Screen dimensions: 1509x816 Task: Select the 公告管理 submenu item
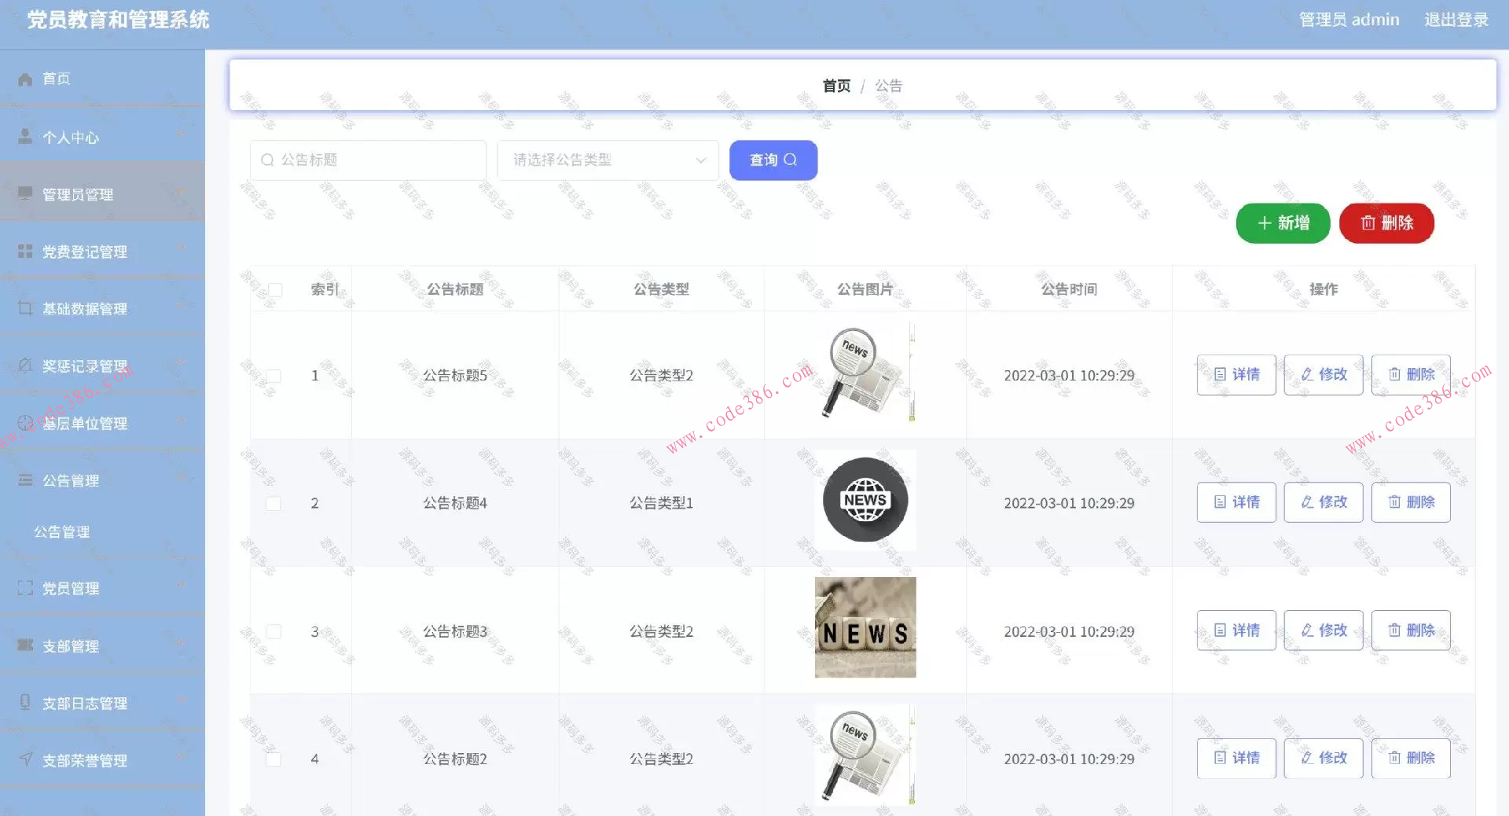[x=62, y=531]
